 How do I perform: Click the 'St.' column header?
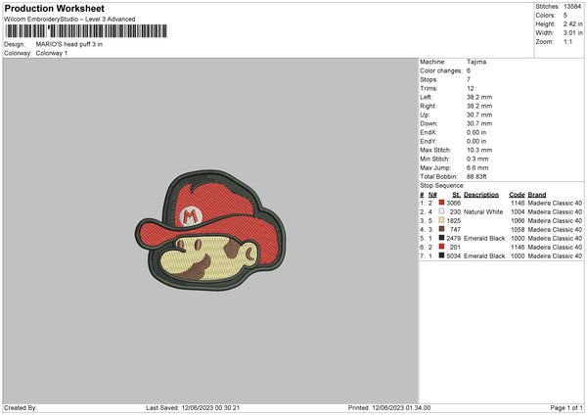click(456, 195)
